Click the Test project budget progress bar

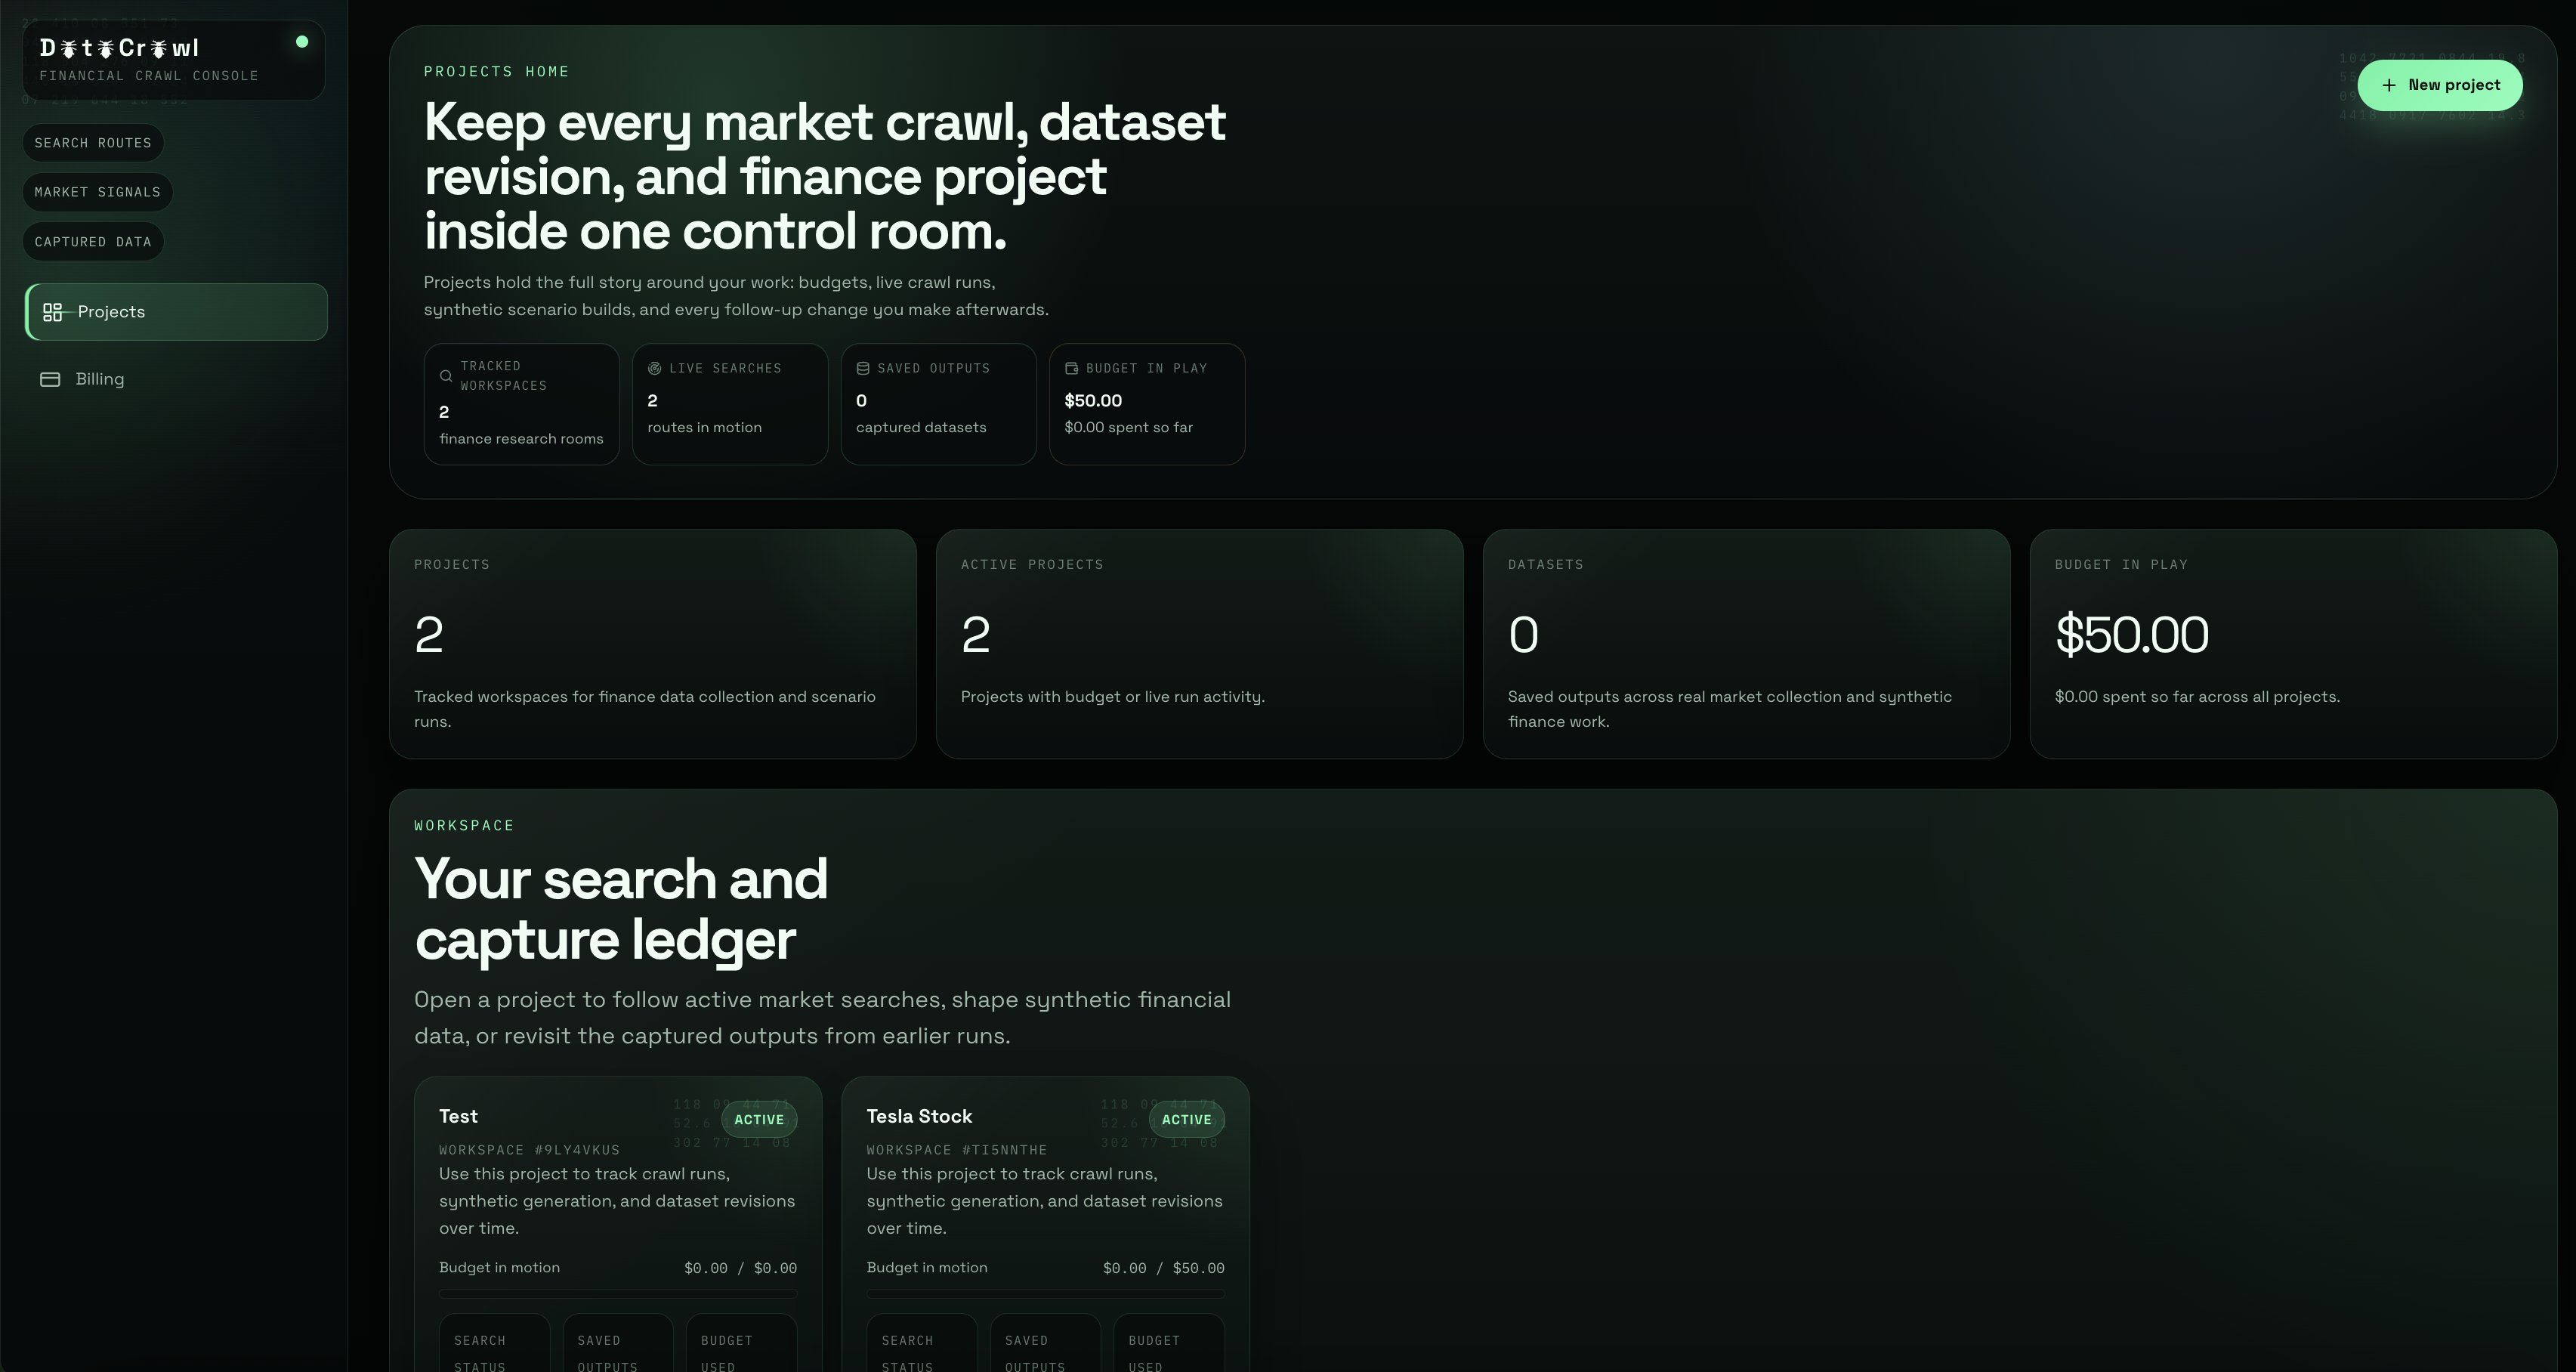pos(617,1293)
